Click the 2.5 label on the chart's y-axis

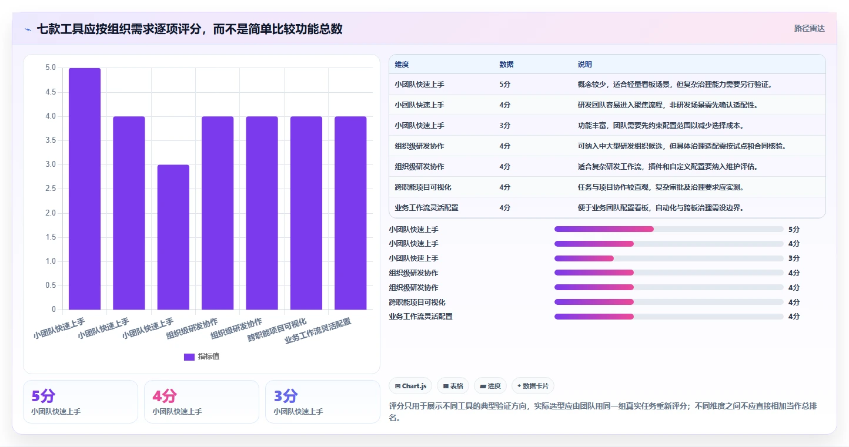(51, 189)
